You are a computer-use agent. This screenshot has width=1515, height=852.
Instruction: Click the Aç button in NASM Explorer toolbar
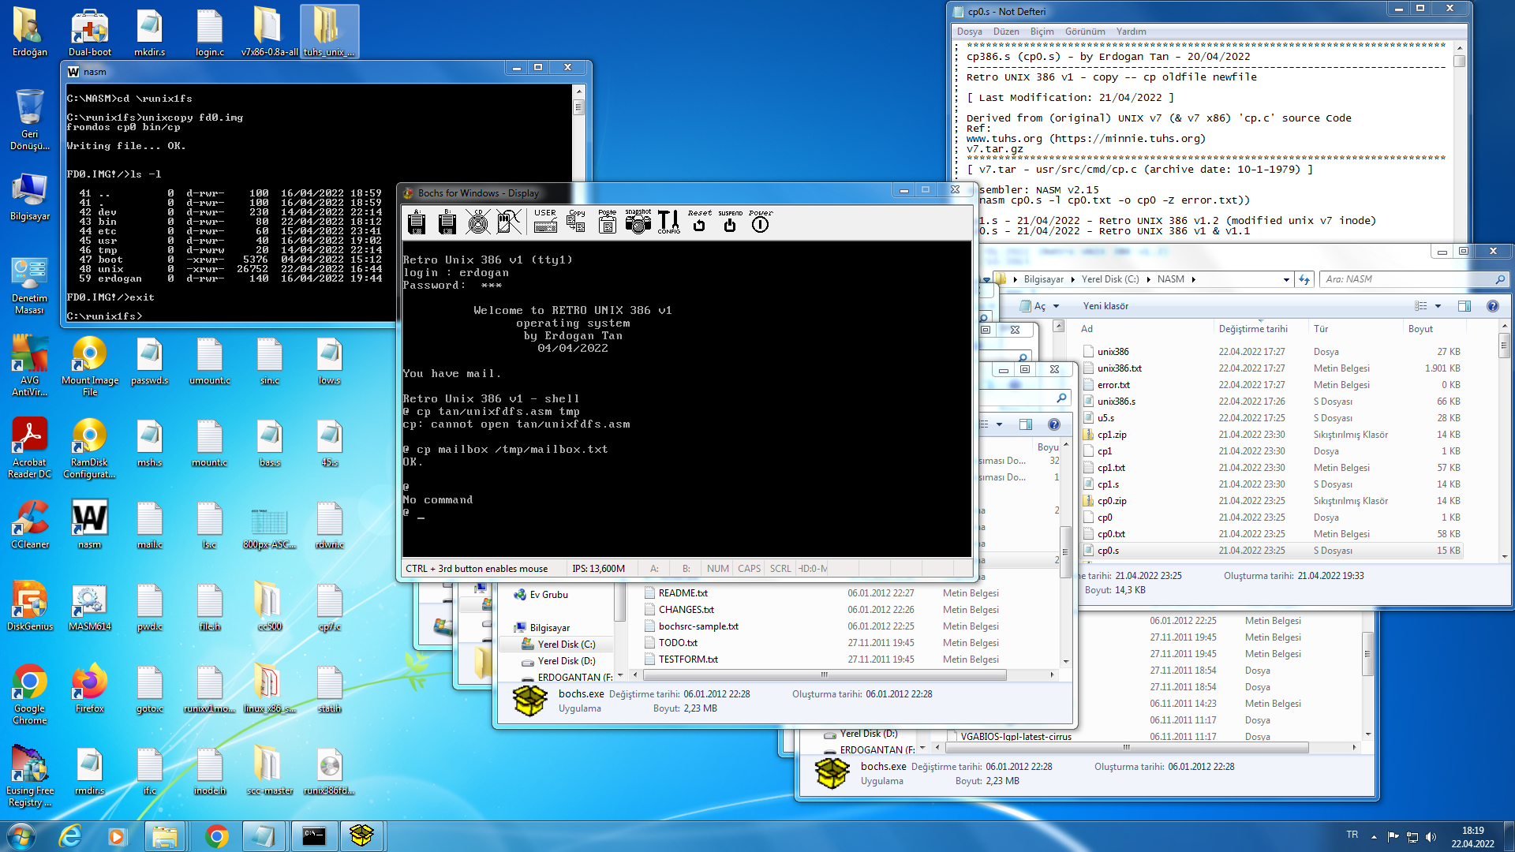tap(1033, 306)
